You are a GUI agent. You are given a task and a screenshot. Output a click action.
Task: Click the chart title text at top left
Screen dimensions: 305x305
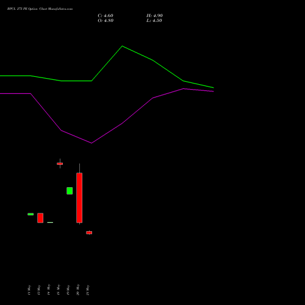click(x=40, y=9)
